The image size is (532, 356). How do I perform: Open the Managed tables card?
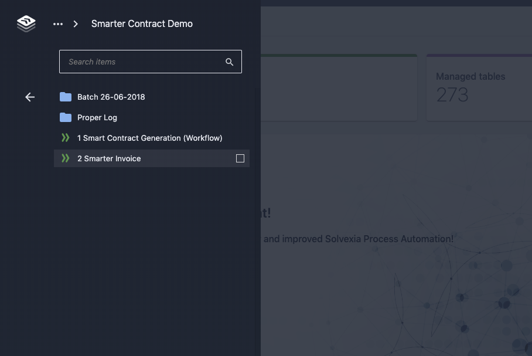478,88
